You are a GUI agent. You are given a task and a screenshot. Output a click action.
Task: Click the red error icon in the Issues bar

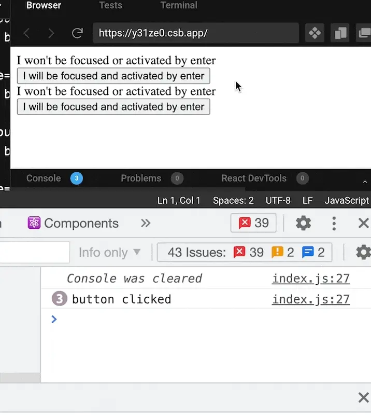pyautogui.click(x=239, y=252)
